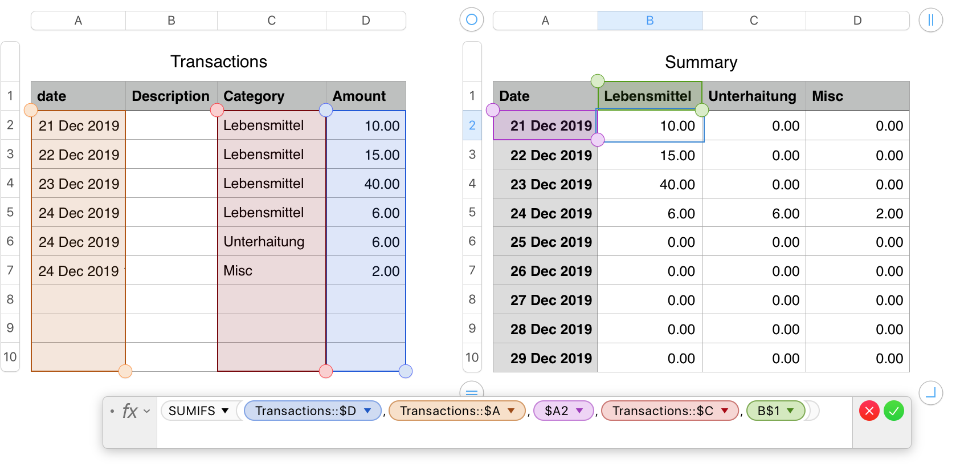Click the add-column handle right of Summary's column D

tap(930, 21)
